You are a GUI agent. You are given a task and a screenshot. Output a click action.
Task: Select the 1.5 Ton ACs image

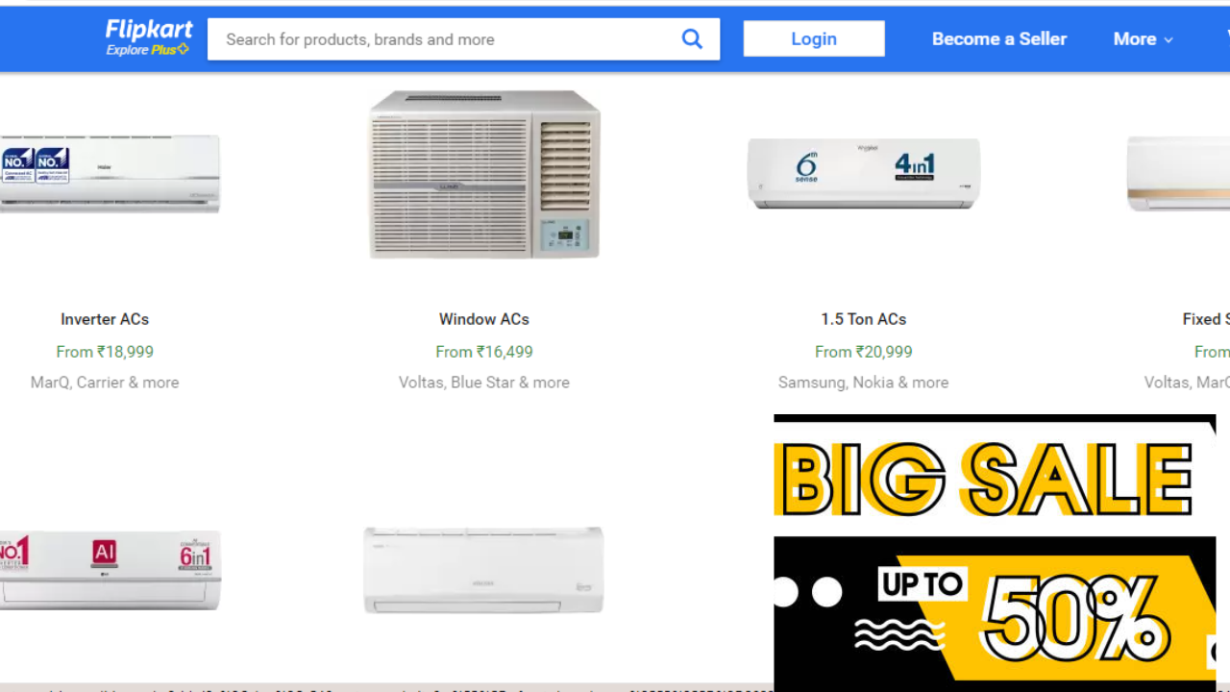point(864,173)
